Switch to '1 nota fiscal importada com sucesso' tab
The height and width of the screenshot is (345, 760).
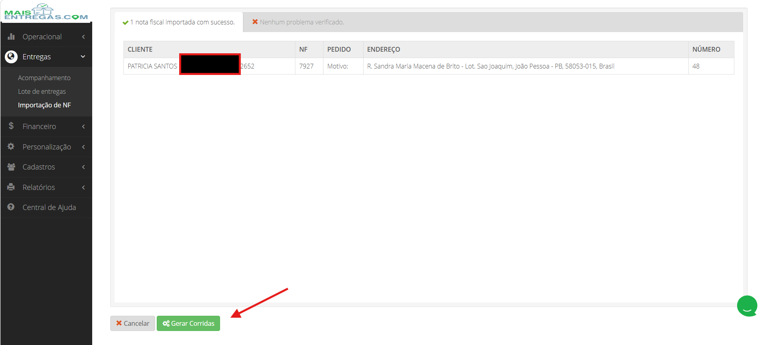pyautogui.click(x=179, y=22)
